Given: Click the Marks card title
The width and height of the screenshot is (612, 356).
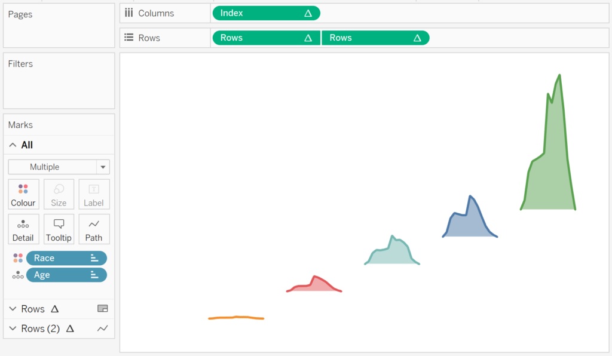Looking at the screenshot, I should [x=20, y=125].
